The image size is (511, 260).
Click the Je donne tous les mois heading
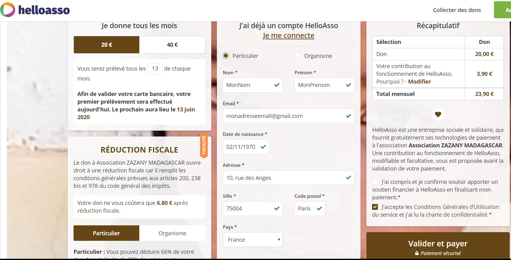coord(139,25)
